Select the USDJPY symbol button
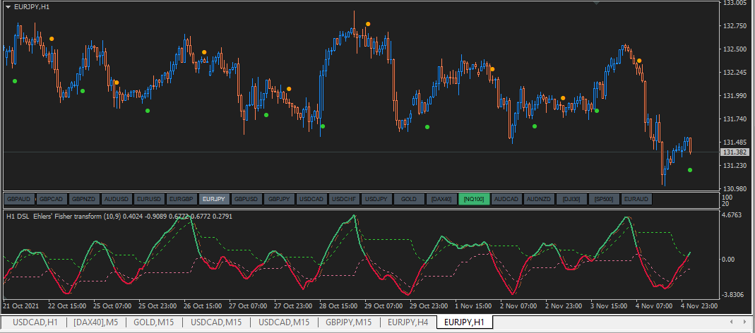This screenshot has height=333, width=755. coord(376,200)
